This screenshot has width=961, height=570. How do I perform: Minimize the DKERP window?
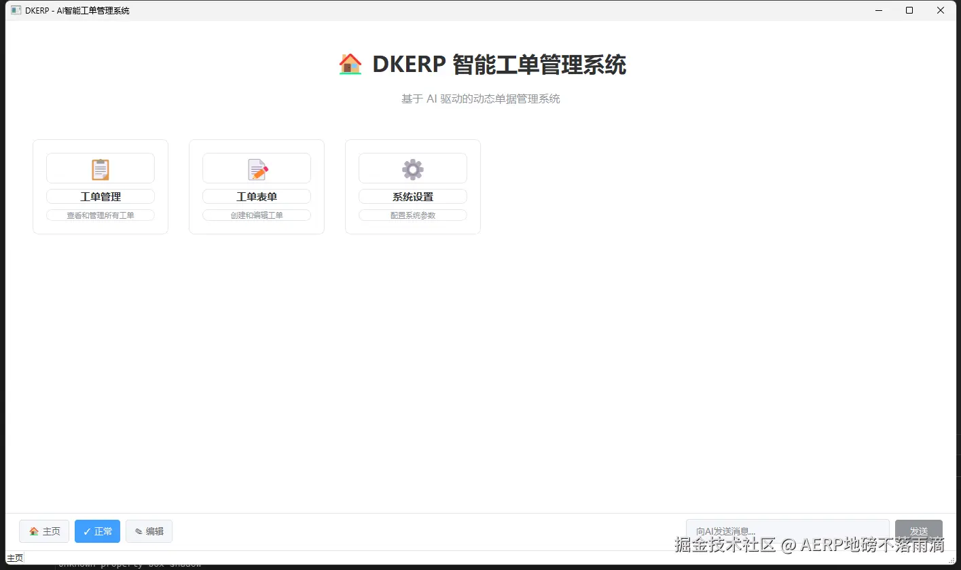[x=878, y=10]
